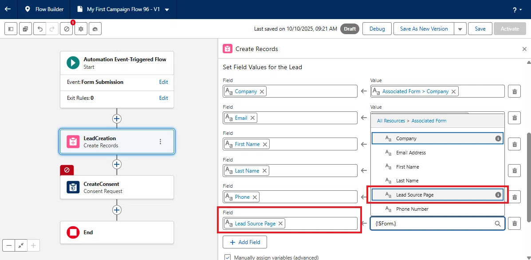This screenshot has width=531, height=260.
Task: Delete the Last Name field row
Action: [x=515, y=171]
